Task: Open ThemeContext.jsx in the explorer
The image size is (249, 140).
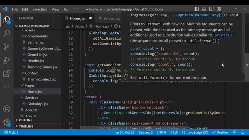Action: point(42,79)
